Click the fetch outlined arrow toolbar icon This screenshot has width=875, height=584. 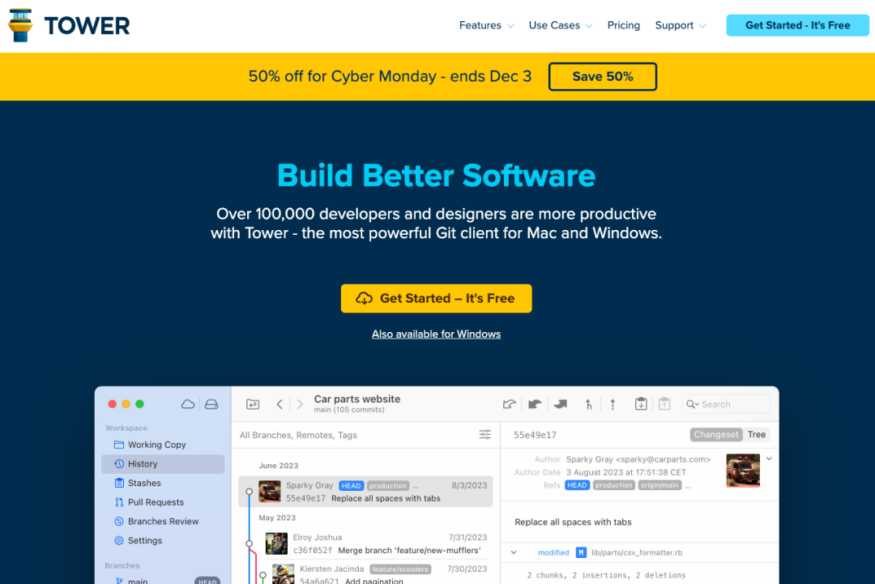509,404
